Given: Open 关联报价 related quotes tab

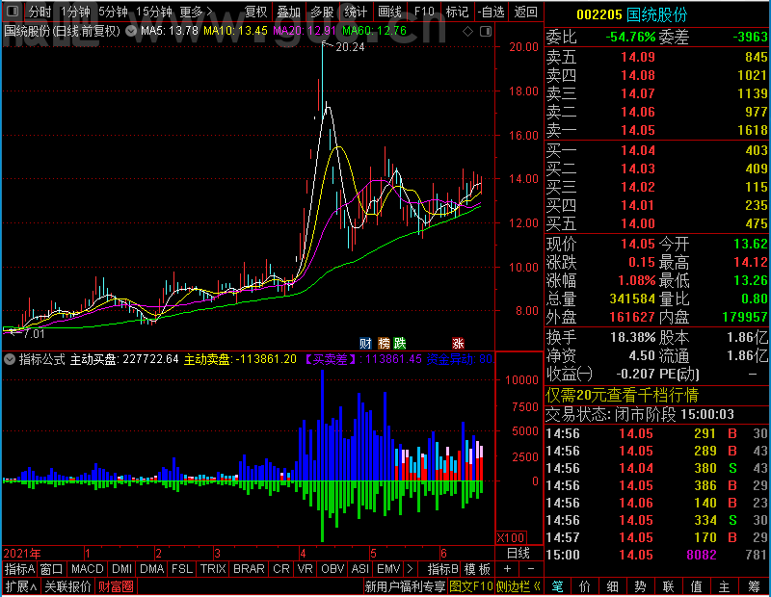Looking at the screenshot, I should (x=67, y=586).
